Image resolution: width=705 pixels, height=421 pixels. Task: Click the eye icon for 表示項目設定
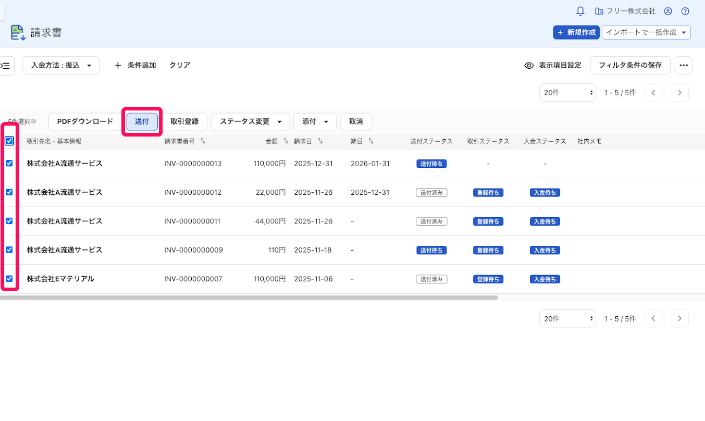(x=529, y=66)
